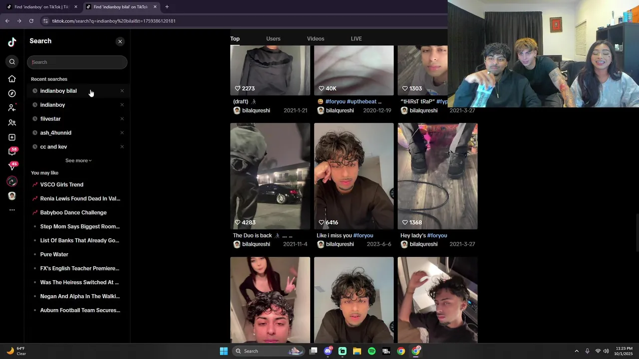Remove 'cc and kev' from recent searches
Viewport: 639px width, 359px height.
[x=122, y=147]
